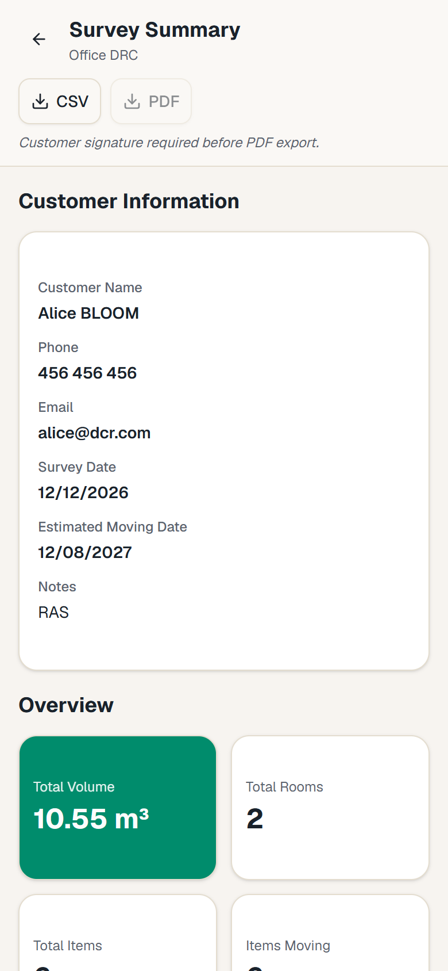The image size is (448, 971).
Task: Click the CSV download icon
Action: click(x=40, y=101)
